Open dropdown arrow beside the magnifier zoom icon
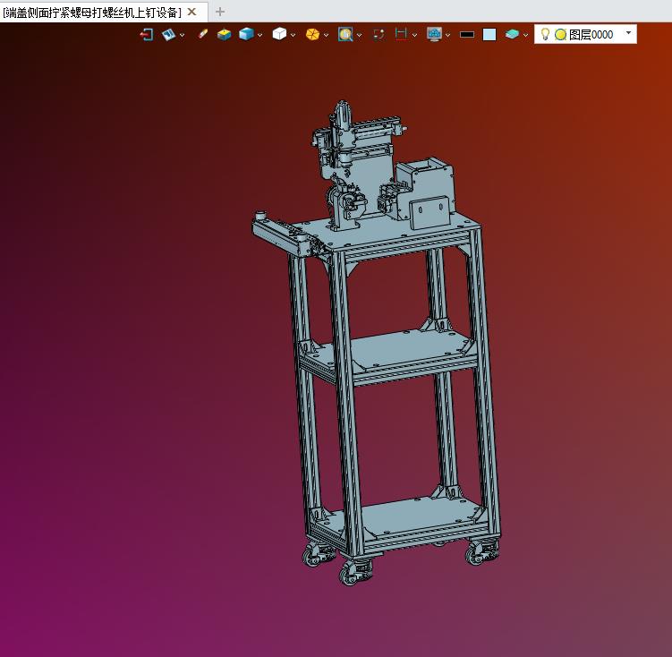672x657 pixels. click(359, 35)
